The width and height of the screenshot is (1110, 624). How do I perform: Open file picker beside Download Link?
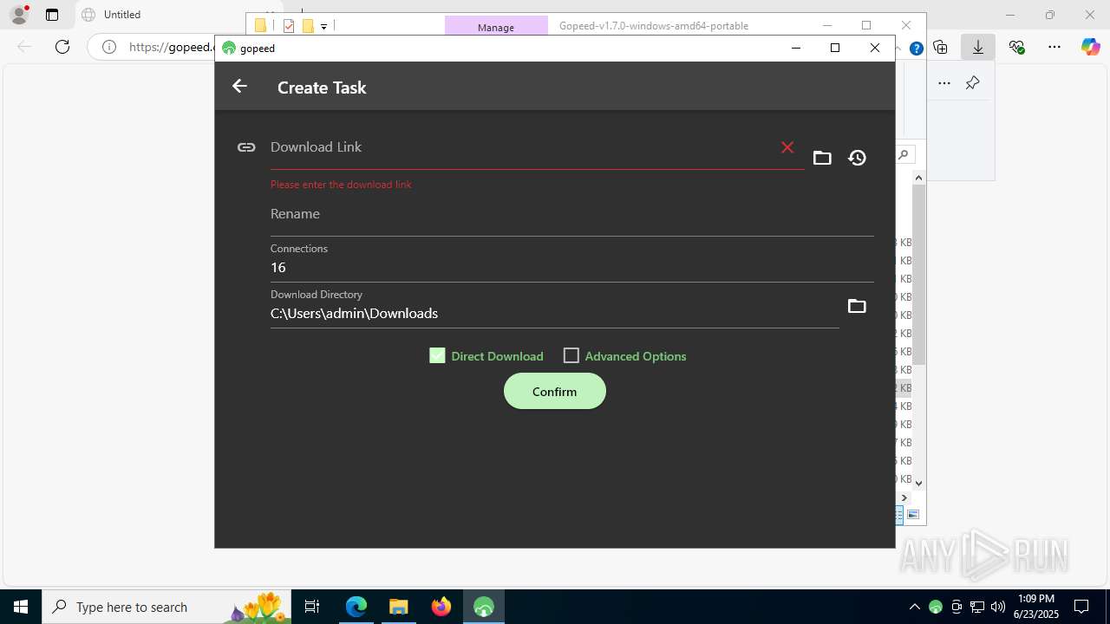point(822,158)
